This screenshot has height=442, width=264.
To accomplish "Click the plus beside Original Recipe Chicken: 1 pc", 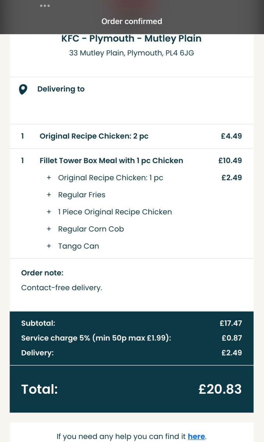I will [49, 178].
